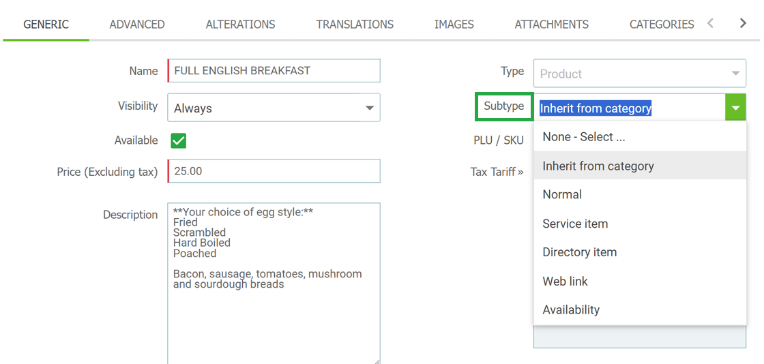Uncheck the Available checkbox
The height and width of the screenshot is (364, 764).
(178, 141)
